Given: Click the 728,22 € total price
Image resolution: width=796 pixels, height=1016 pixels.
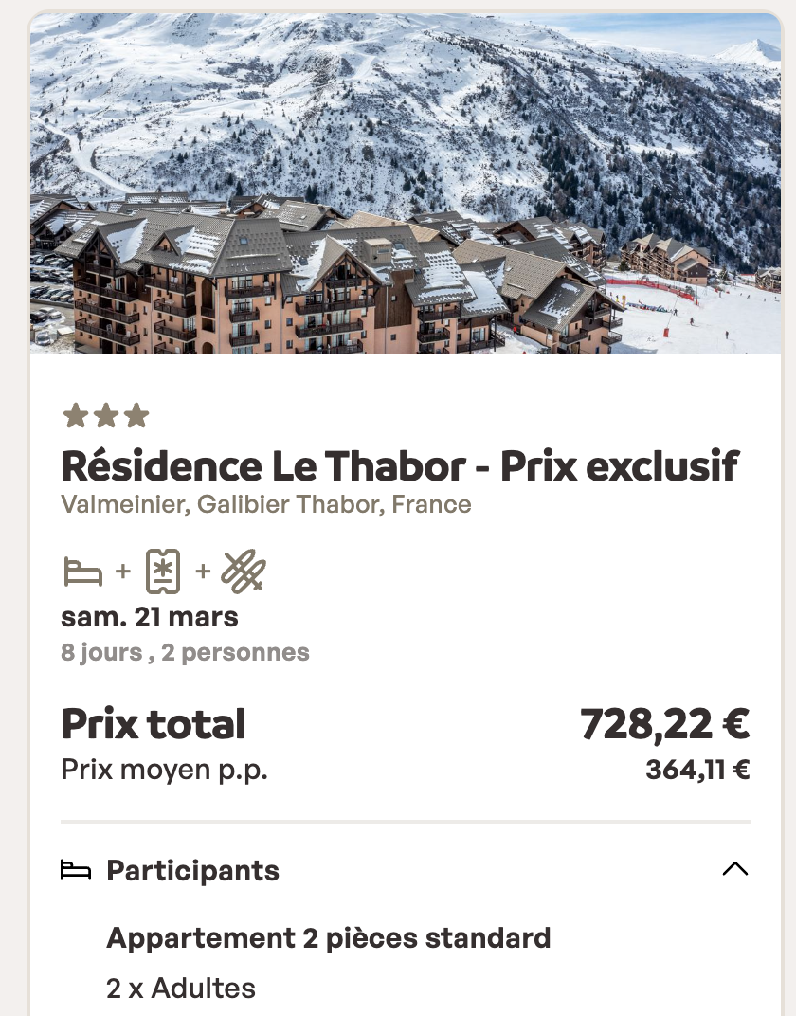Looking at the screenshot, I should coord(664,724).
